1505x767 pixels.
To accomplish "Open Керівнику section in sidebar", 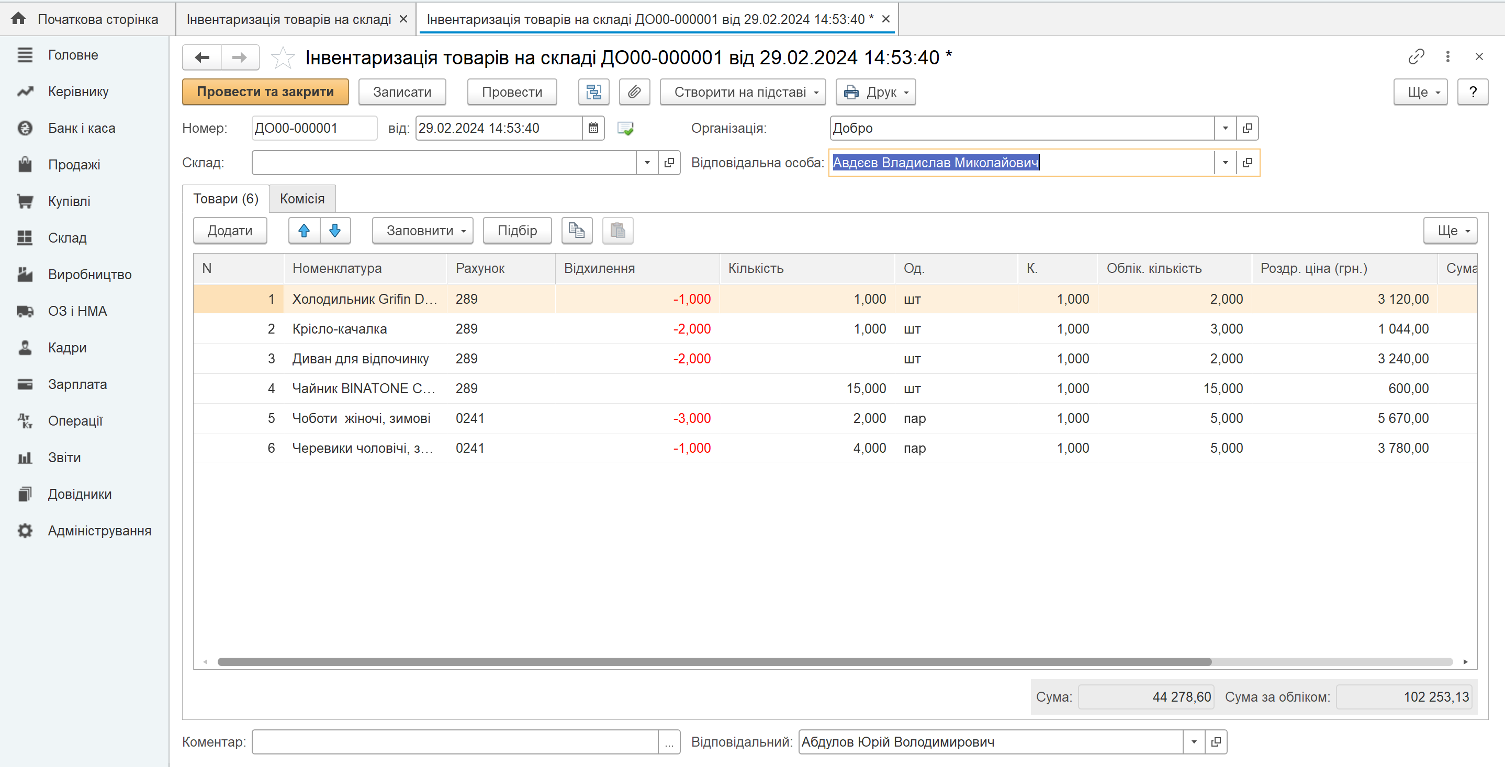I will (x=78, y=91).
